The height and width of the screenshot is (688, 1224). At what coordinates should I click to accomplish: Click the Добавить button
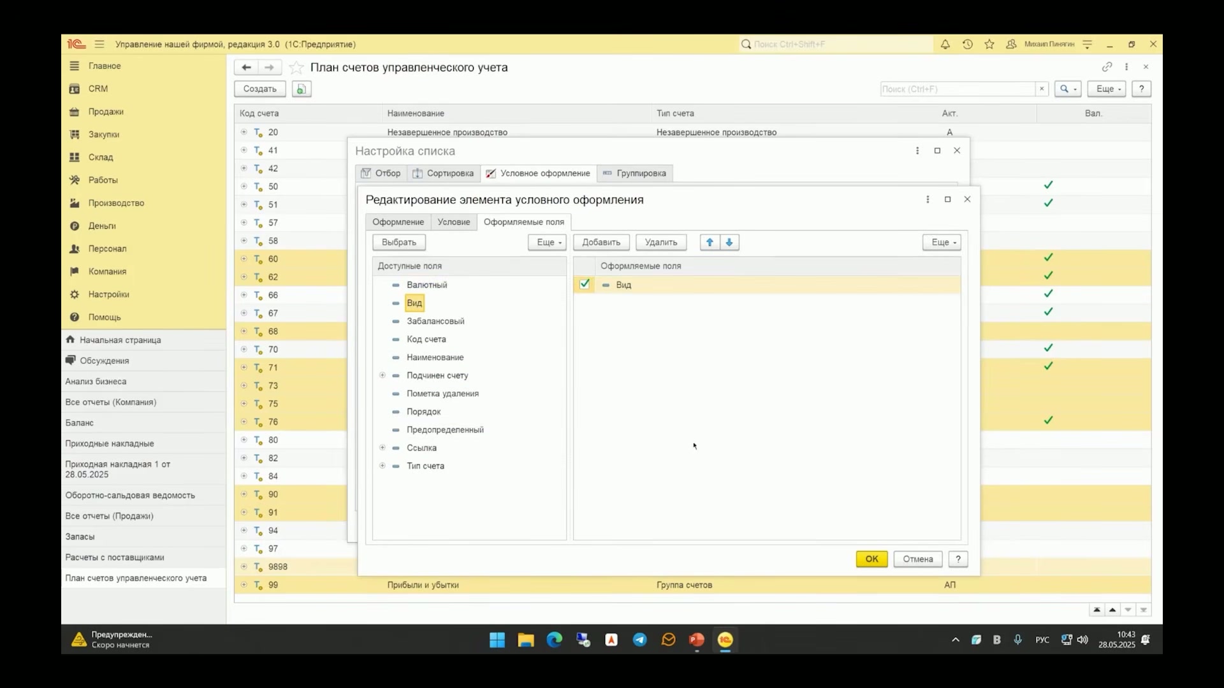pyautogui.click(x=601, y=242)
